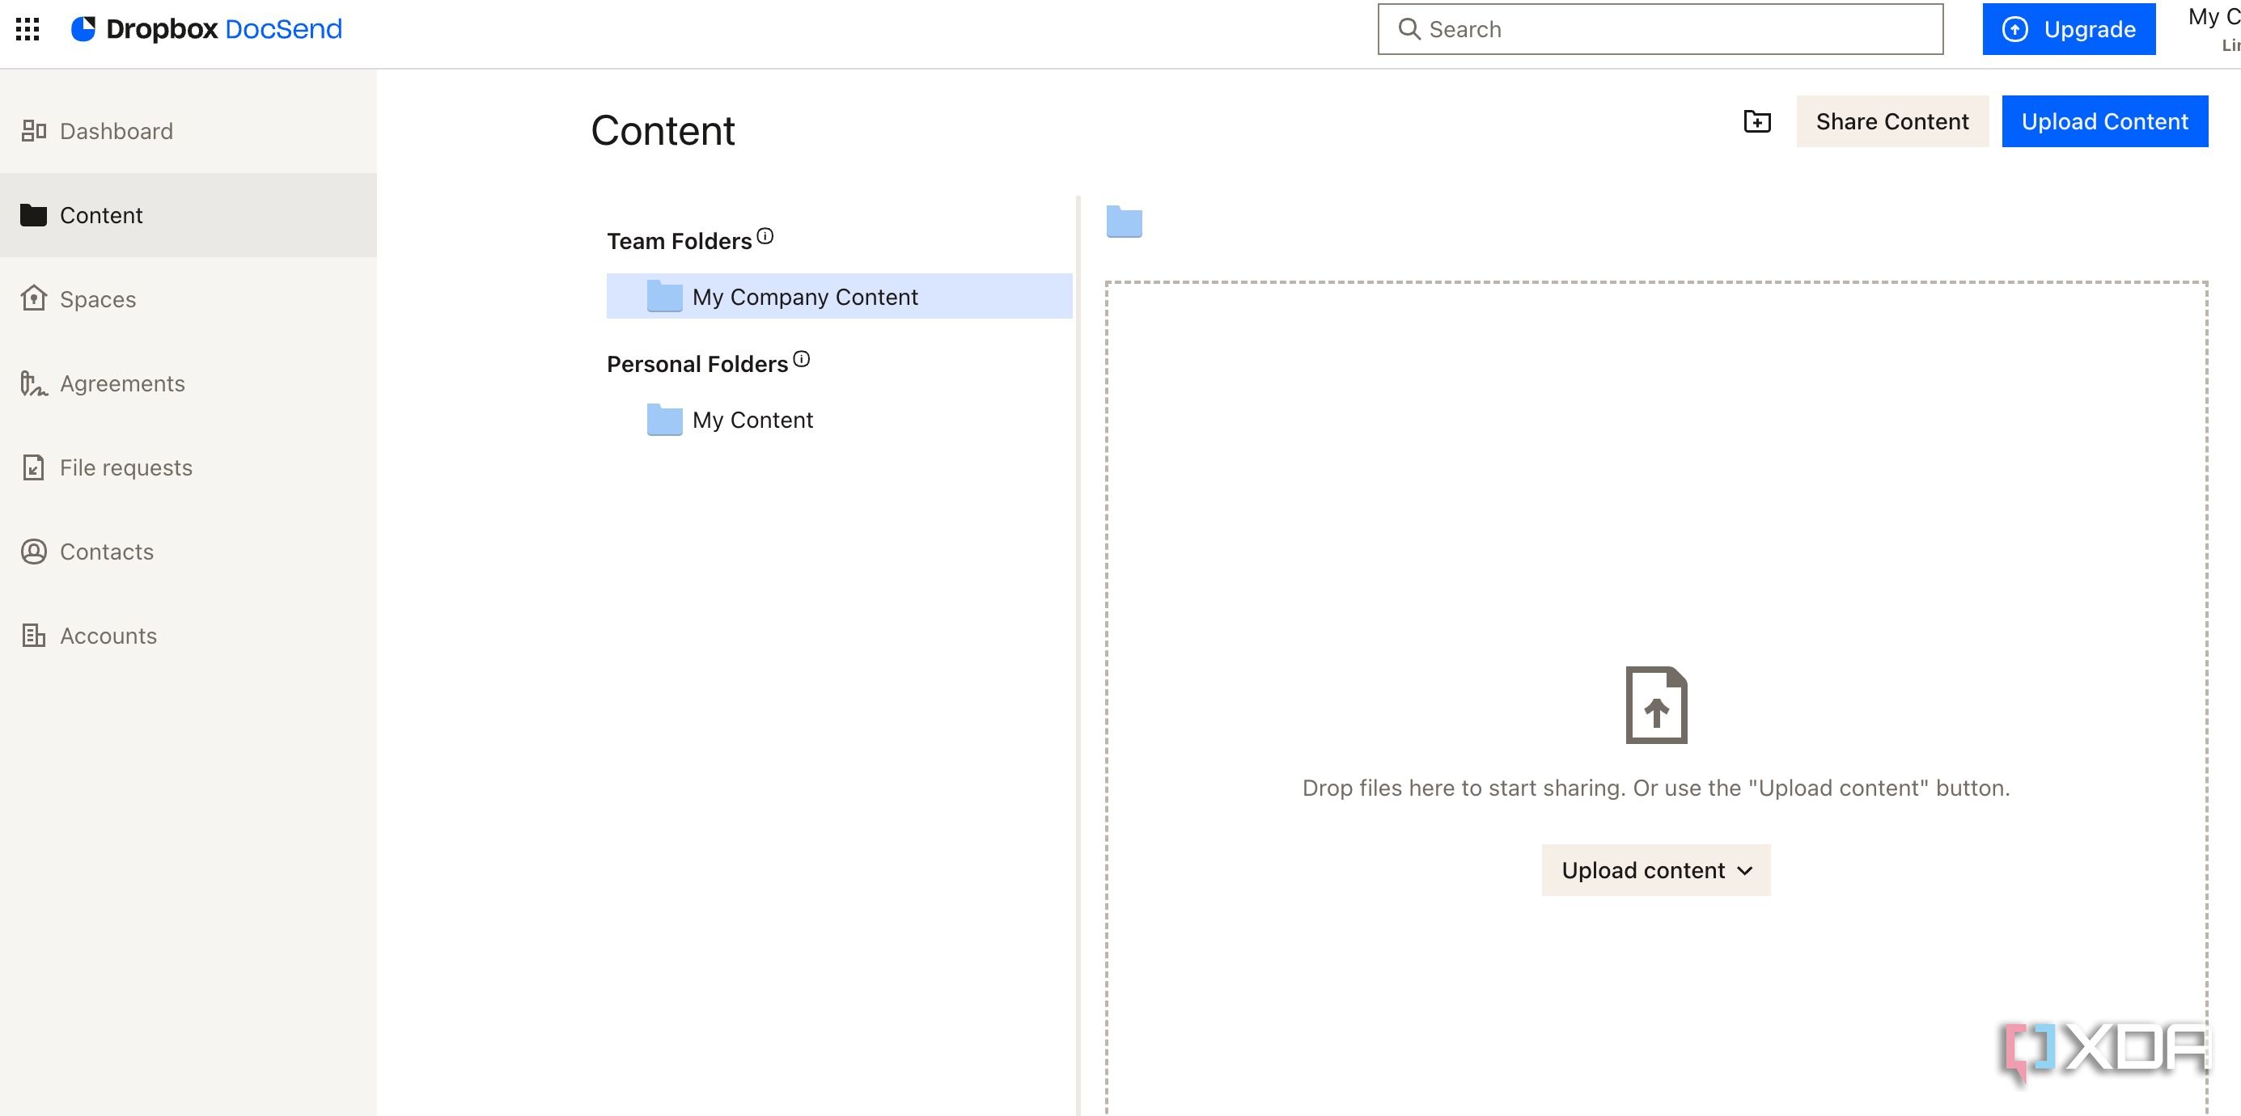This screenshot has height=1116, width=2241.
Task: Open Contacts in the sidebar
Action: [188, 552]
